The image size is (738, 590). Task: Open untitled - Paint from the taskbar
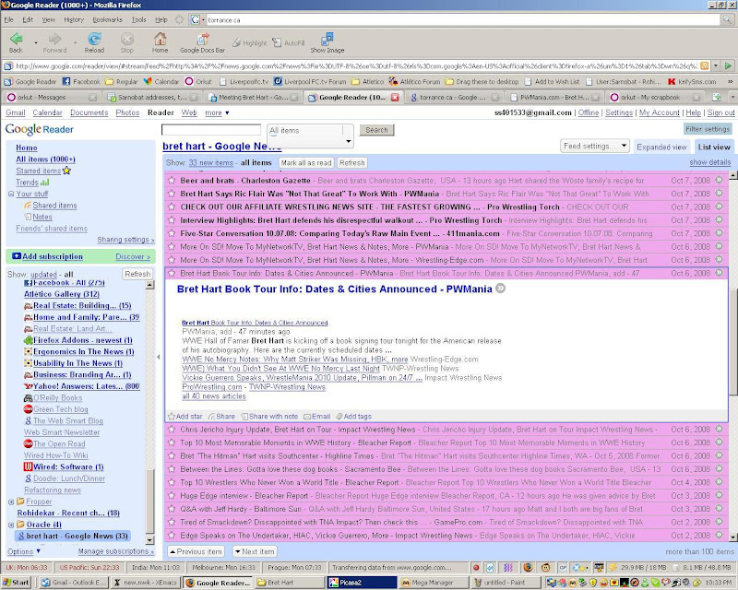click(506, 583)
